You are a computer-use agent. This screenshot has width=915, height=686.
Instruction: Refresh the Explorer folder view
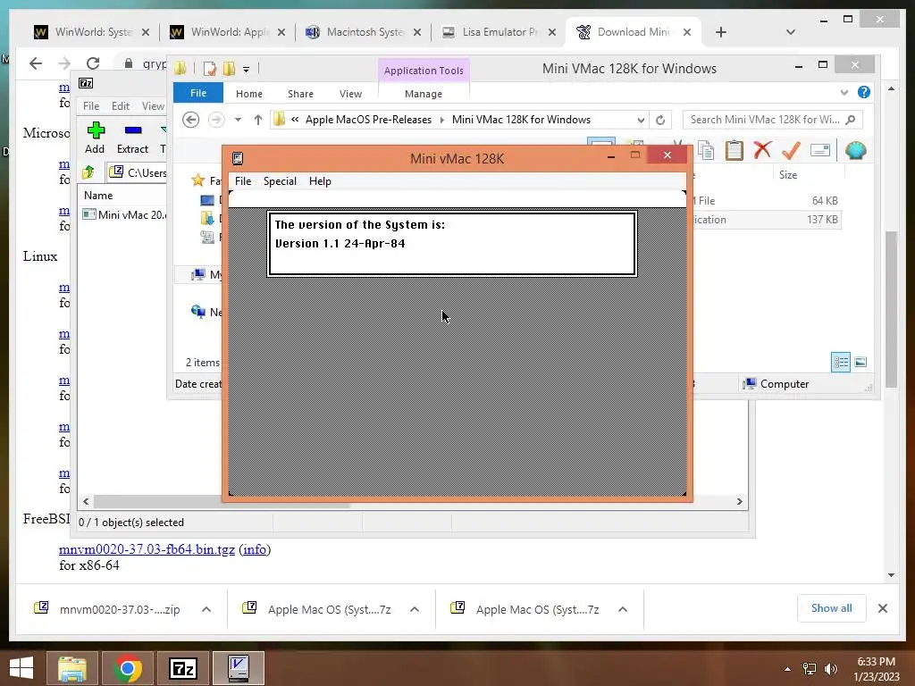pos(660,121)
